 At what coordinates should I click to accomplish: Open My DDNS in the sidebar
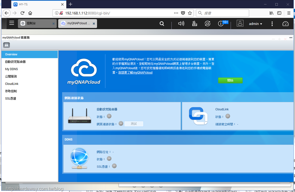(x=30, y=69)
